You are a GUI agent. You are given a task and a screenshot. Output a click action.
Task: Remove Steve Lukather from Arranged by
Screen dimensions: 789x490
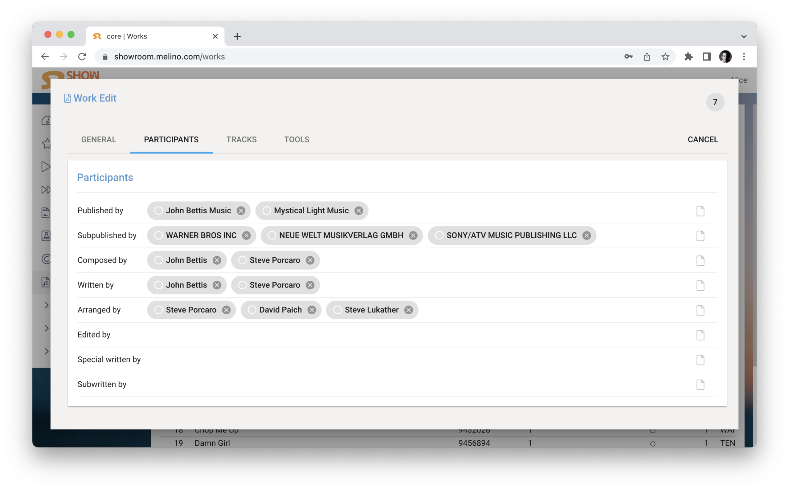tap(409, 310)
